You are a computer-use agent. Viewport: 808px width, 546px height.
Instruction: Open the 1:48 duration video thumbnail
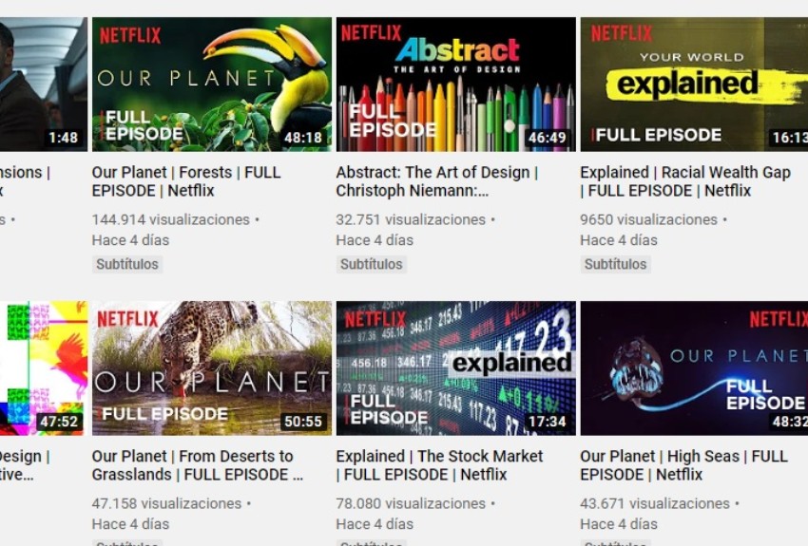[x=44, y=85]
